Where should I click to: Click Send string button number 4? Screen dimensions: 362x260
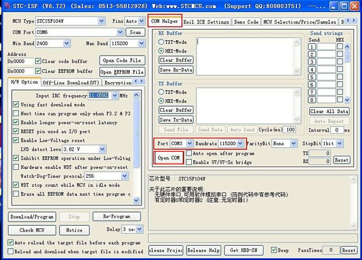coord(312,70)
